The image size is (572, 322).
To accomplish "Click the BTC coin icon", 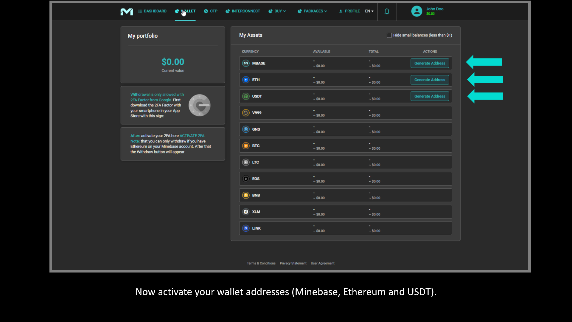I will point(246,146).
